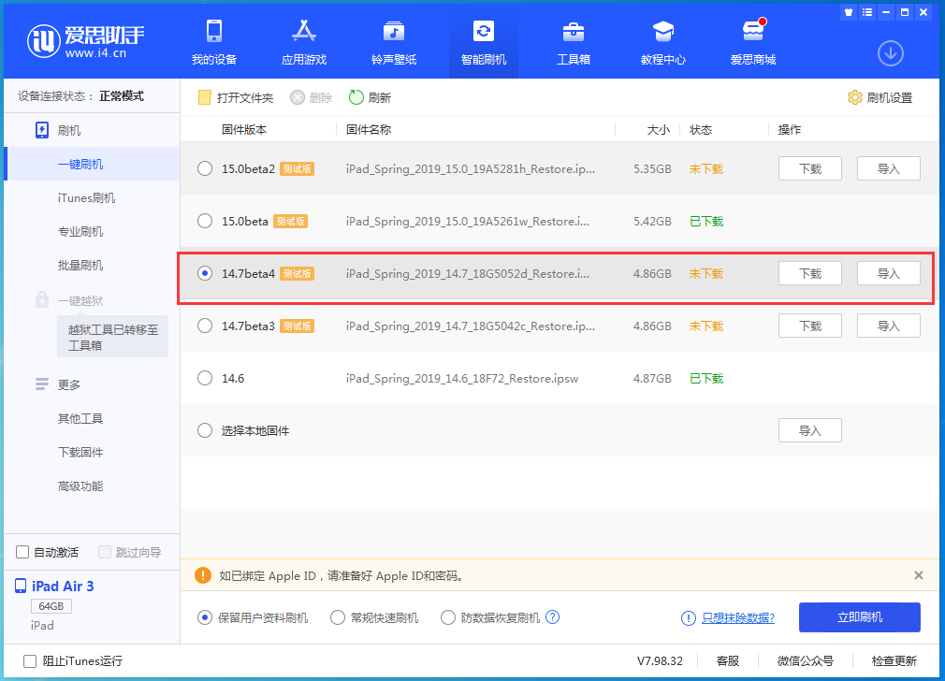Click the 刷机 flash section icon
Image resolution: width=945 pixels, height=681 pixels.
point(41,130)
